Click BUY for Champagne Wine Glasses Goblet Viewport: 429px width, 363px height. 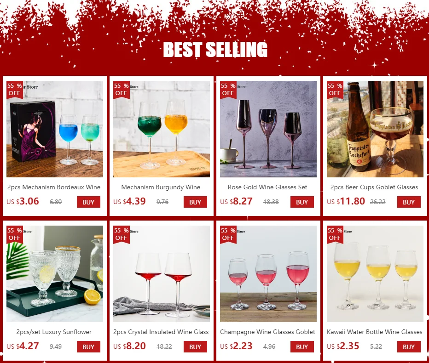302,346
